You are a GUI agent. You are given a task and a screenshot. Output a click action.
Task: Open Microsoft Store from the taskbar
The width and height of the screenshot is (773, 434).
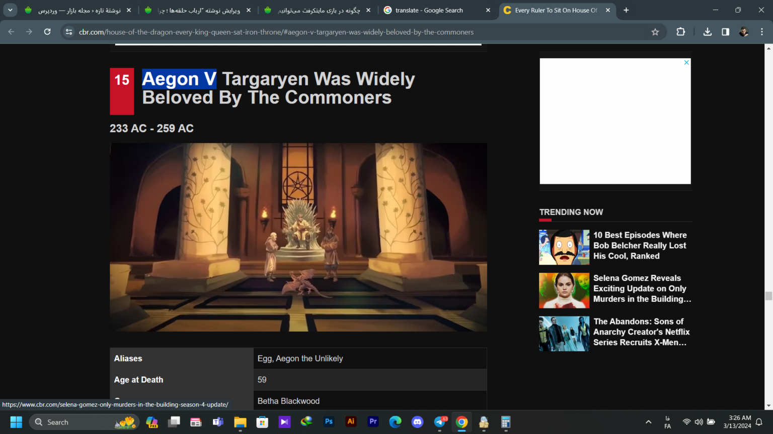(x=263, y=422)
